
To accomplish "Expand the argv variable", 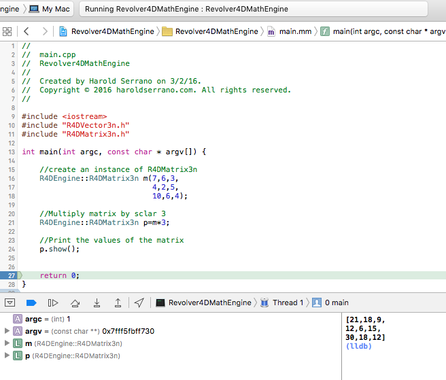I will click(x=7, y=331).
